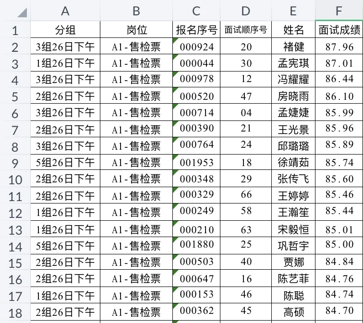Image resolution: width=363 pixels, height=323 pixels.
Task: Select cell with name 宋毅恒
Action: click(293, 228)
